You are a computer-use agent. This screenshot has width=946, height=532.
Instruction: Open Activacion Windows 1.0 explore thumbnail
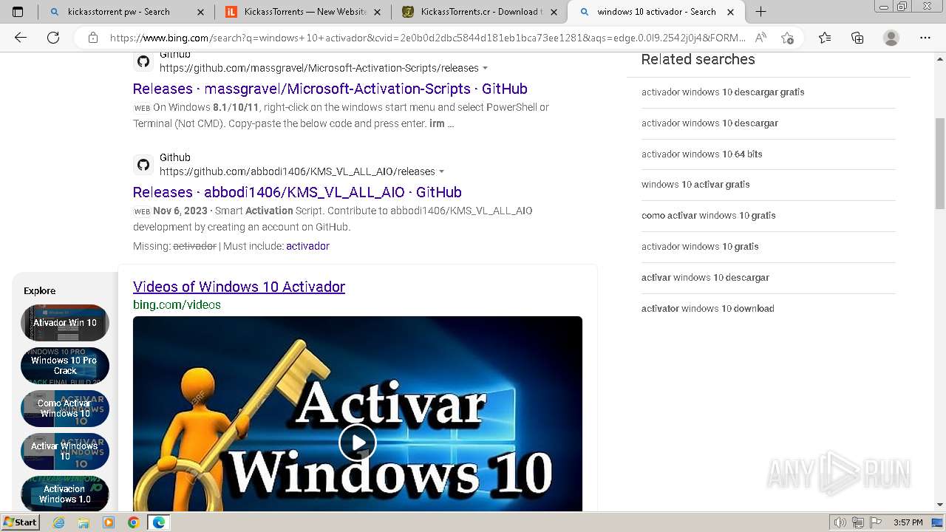[x=65, y=494]
